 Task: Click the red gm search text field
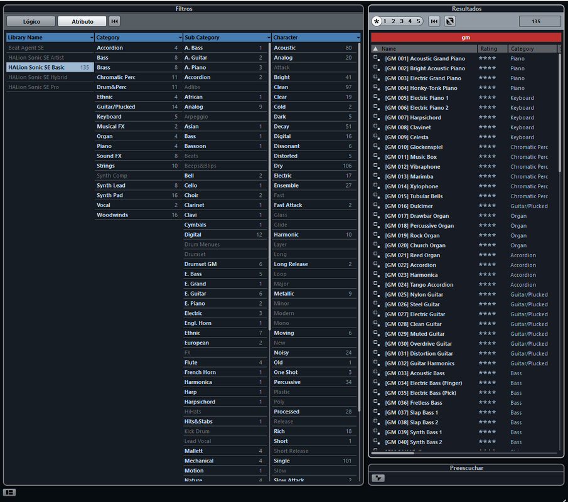pyautogui.click(x=466, y=38)
